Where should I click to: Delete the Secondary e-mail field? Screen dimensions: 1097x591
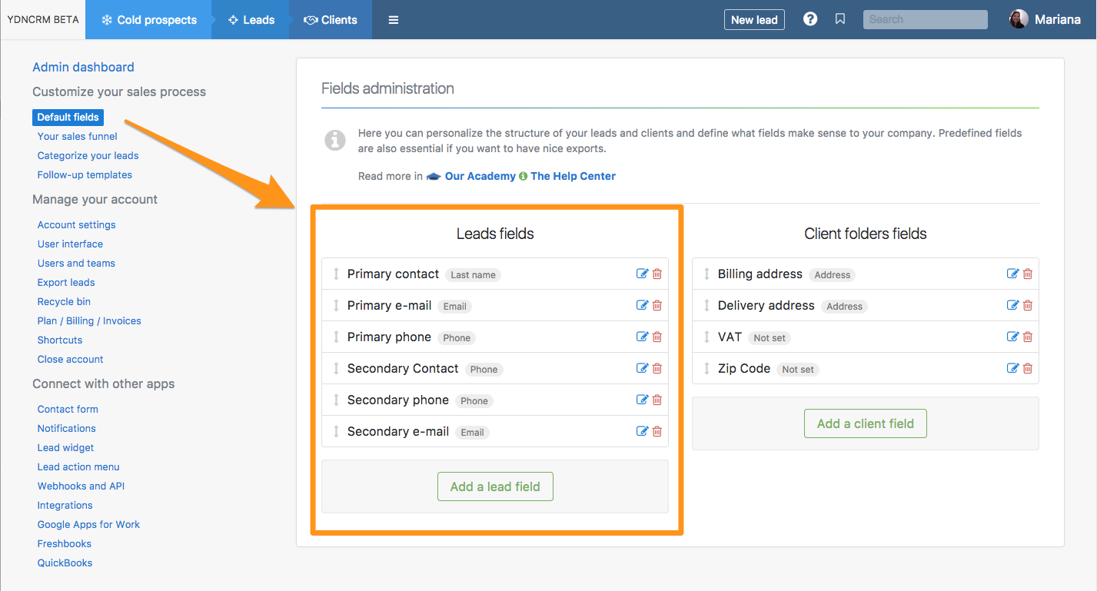(x=657, y=432)
